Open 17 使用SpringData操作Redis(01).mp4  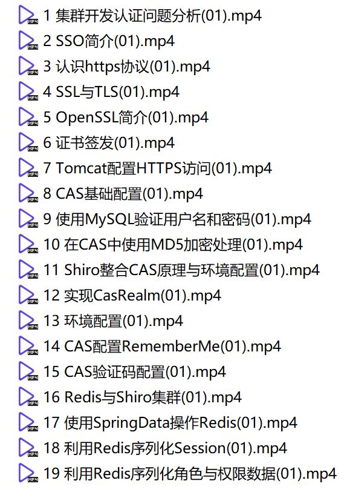pyautogui.click(x=170, y=423)
